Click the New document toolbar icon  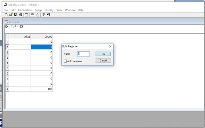pyautogui.click(x=6, y=15)
